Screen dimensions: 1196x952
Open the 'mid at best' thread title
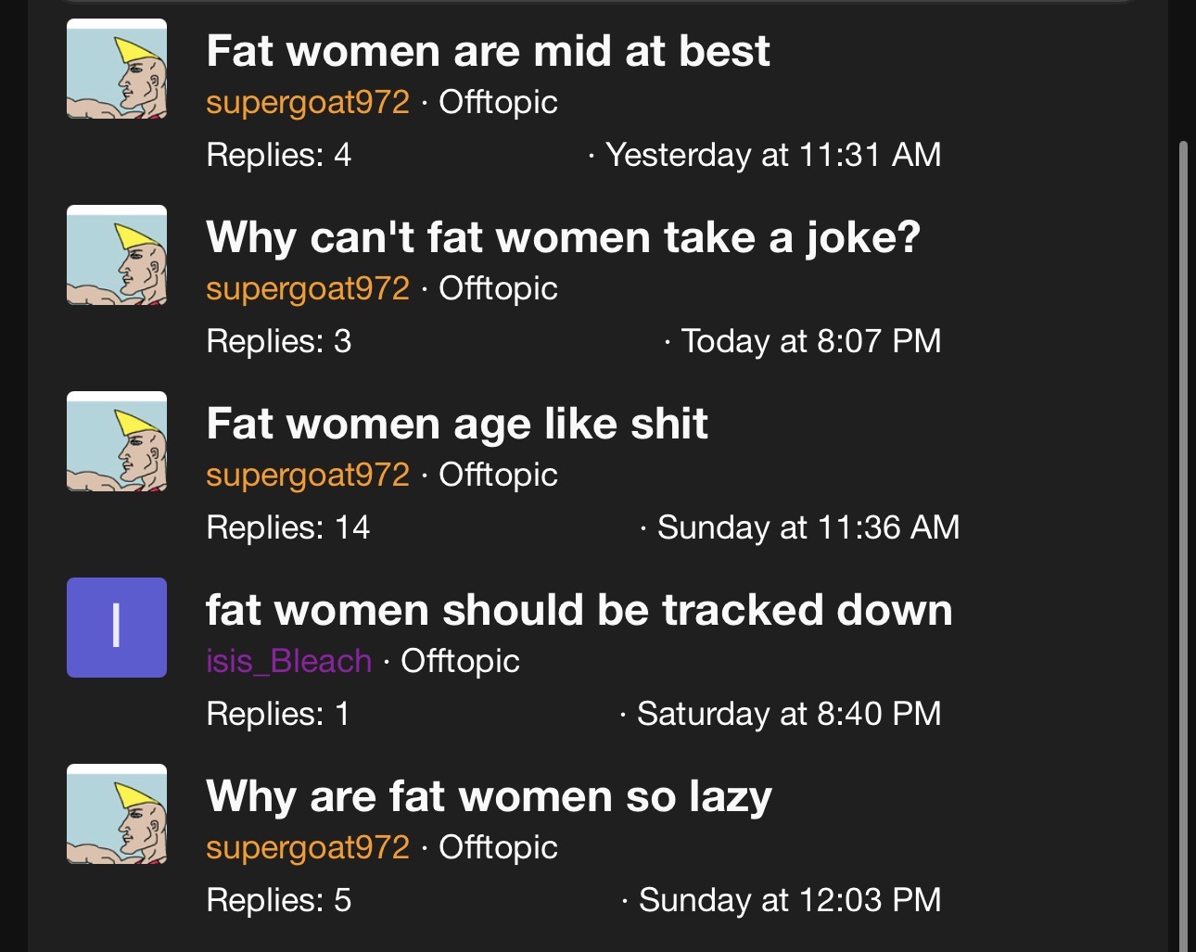[488, 51]
